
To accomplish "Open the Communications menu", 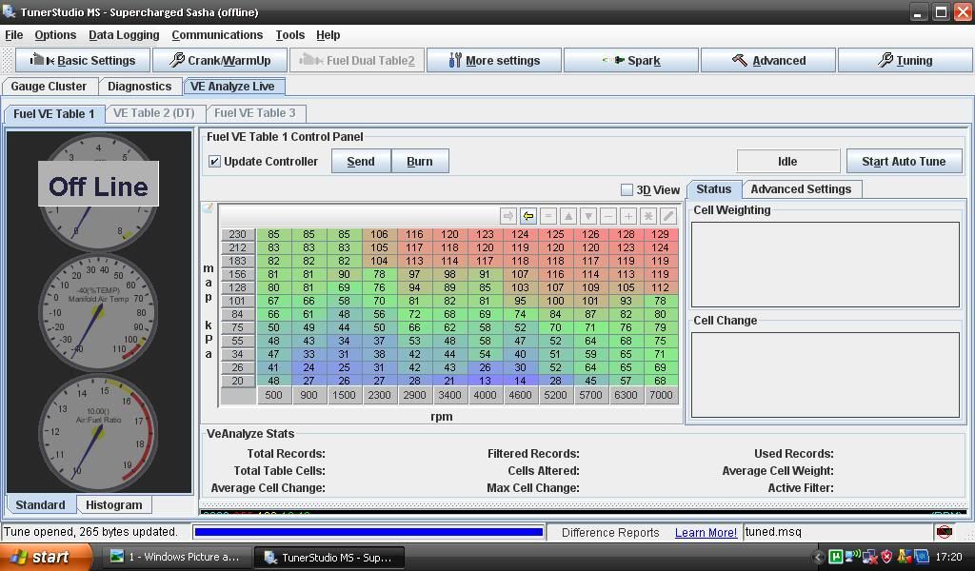I will click(217, 35).
